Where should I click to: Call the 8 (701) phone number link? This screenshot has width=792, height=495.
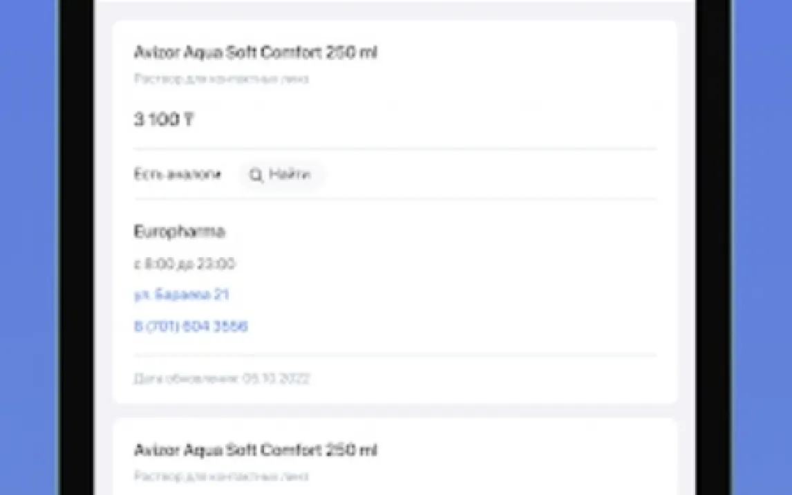pos(190,326)
